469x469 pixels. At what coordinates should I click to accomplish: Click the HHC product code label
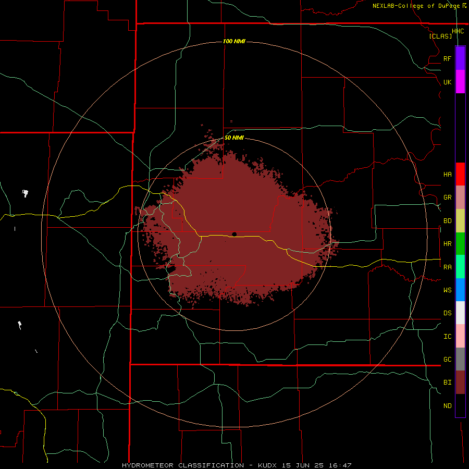click(x=458, y=31)
